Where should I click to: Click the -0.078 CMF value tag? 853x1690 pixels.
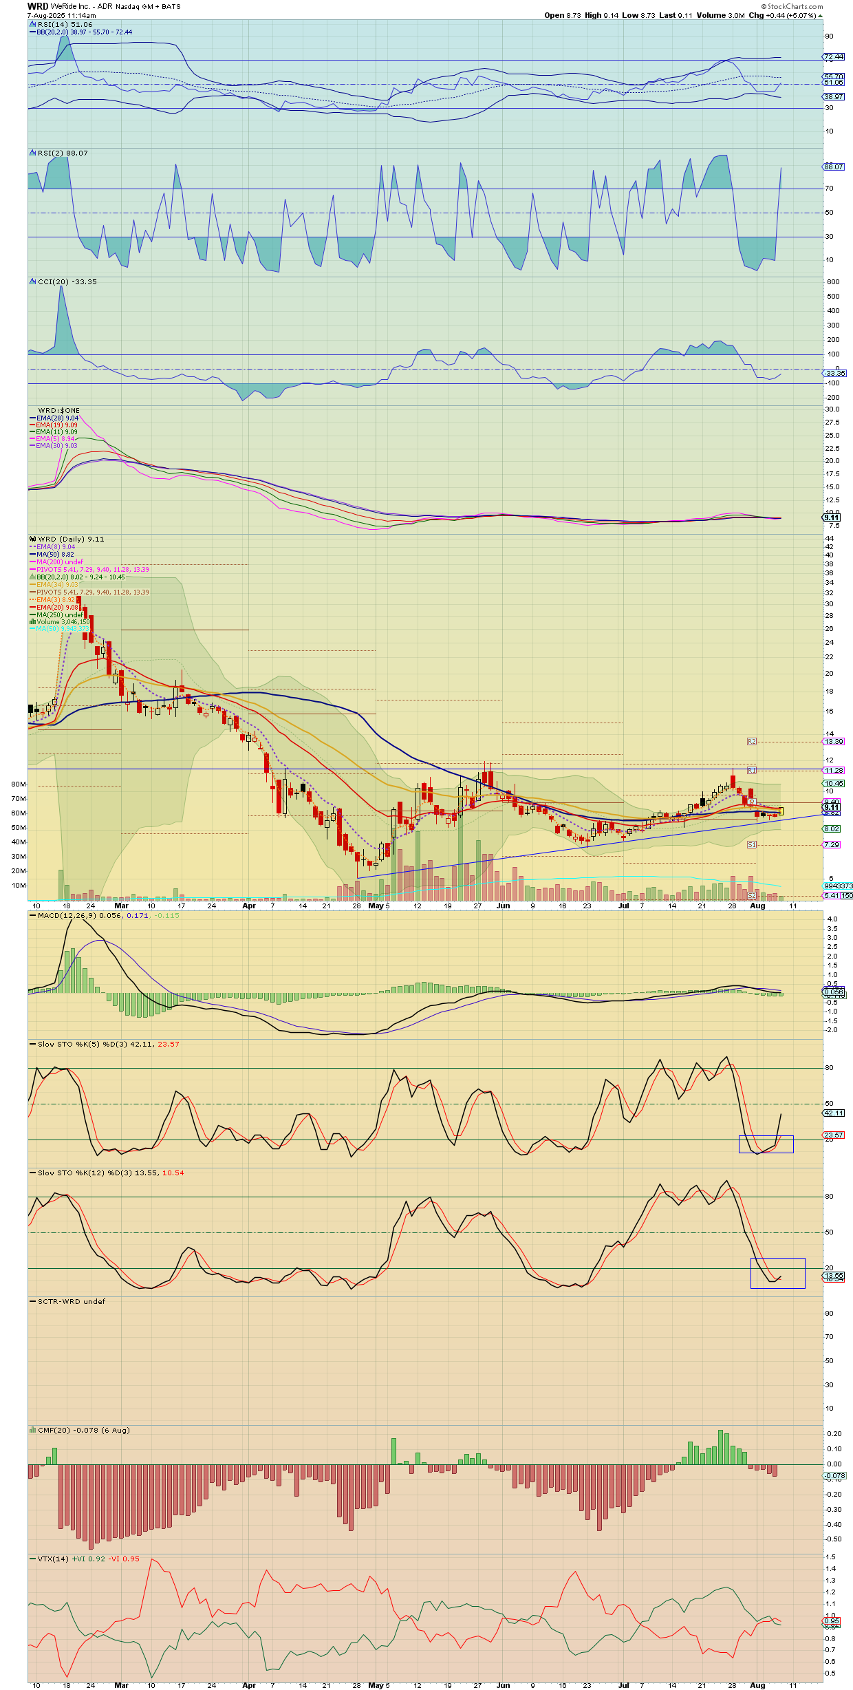(834, 1475)
